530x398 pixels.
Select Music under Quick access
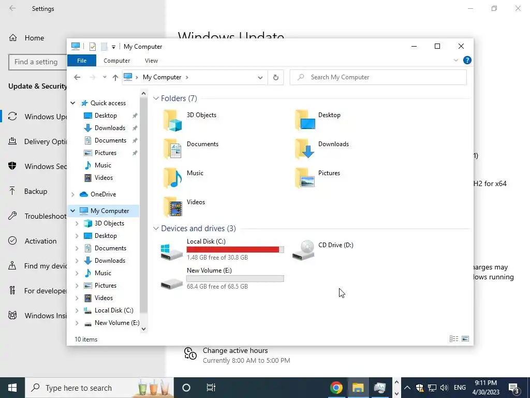[103, 165]
